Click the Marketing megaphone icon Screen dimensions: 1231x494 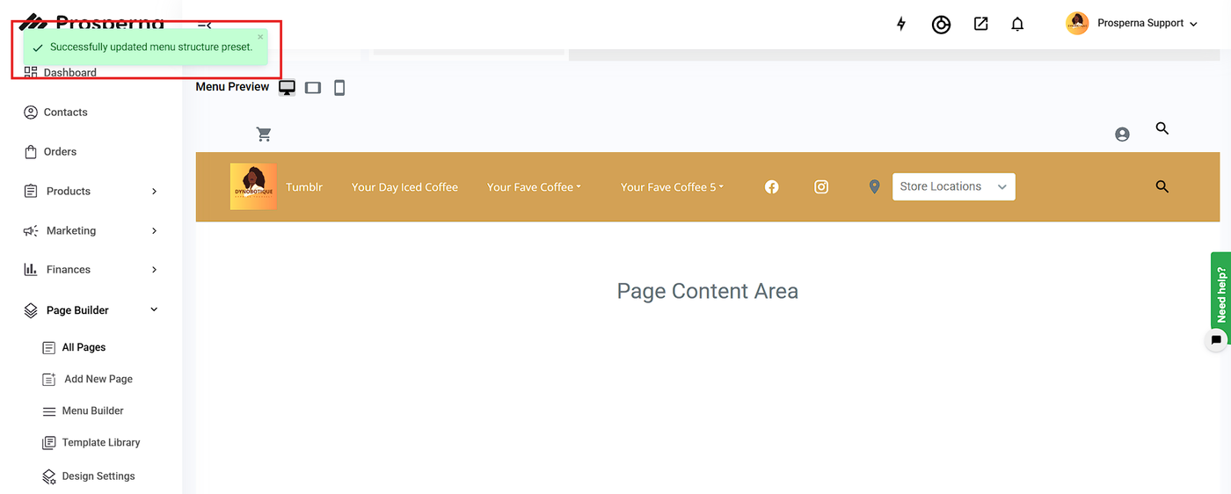click(31, 231)
